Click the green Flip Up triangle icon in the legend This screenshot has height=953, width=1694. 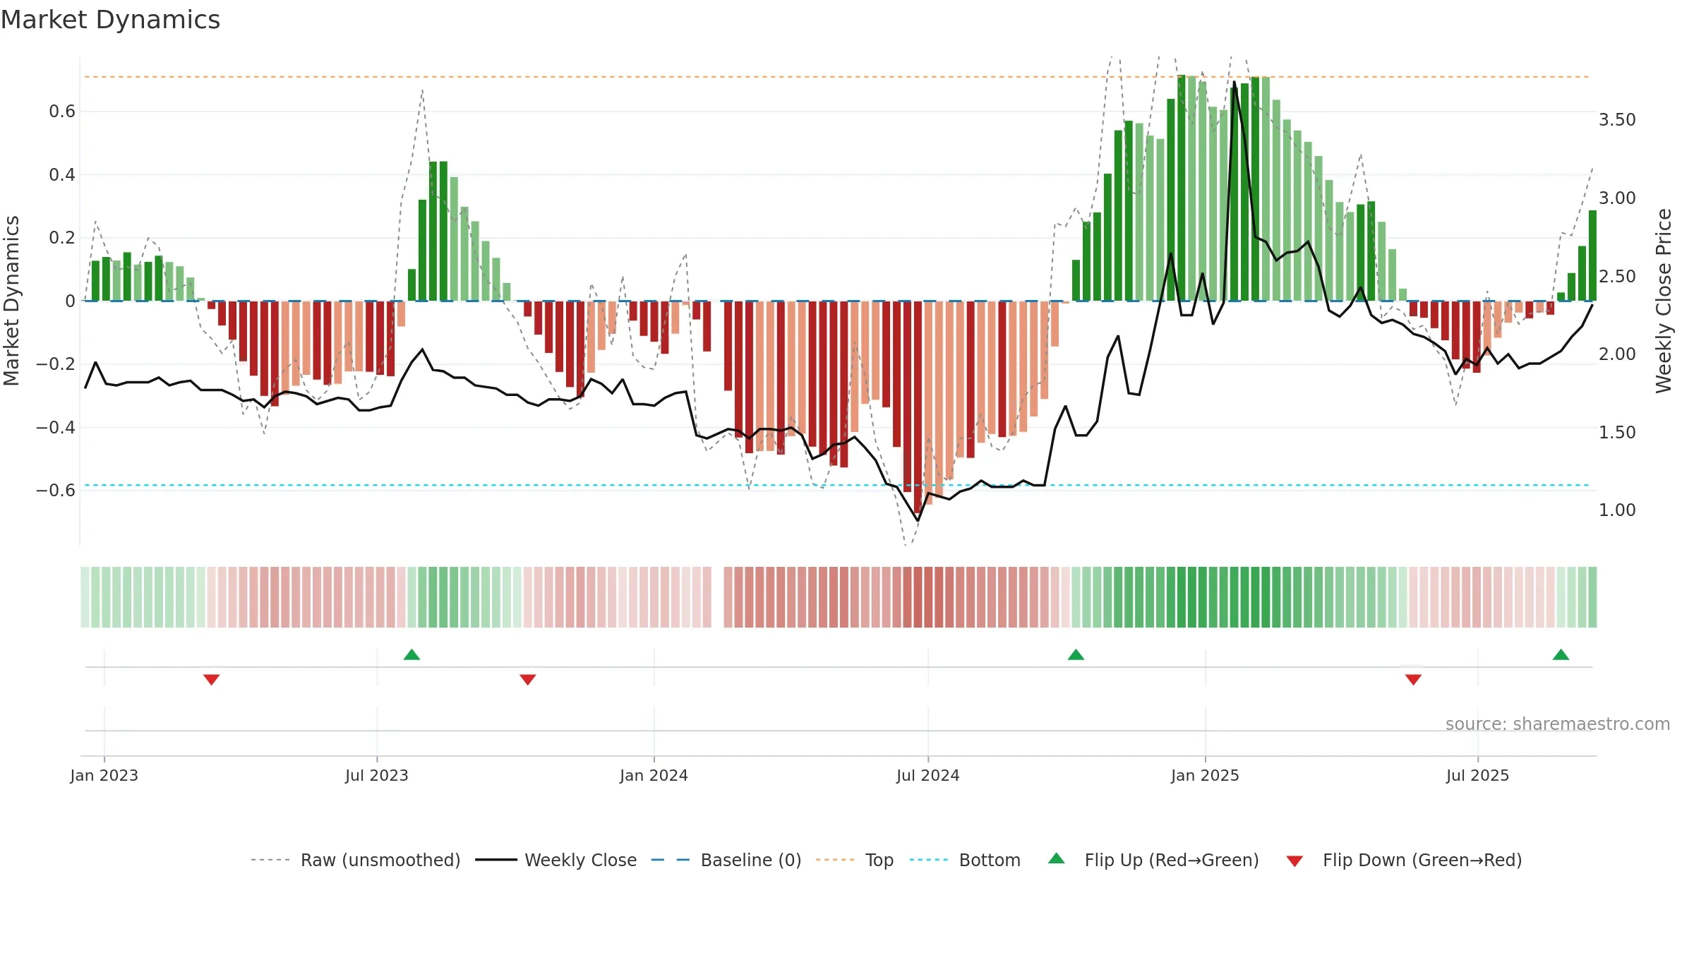pos(1057,858)
